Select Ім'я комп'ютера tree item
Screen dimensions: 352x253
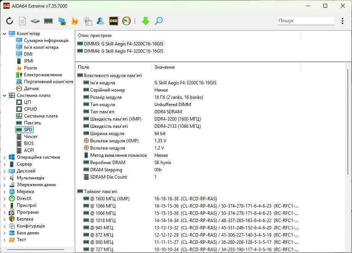click(x=37, y=47)
